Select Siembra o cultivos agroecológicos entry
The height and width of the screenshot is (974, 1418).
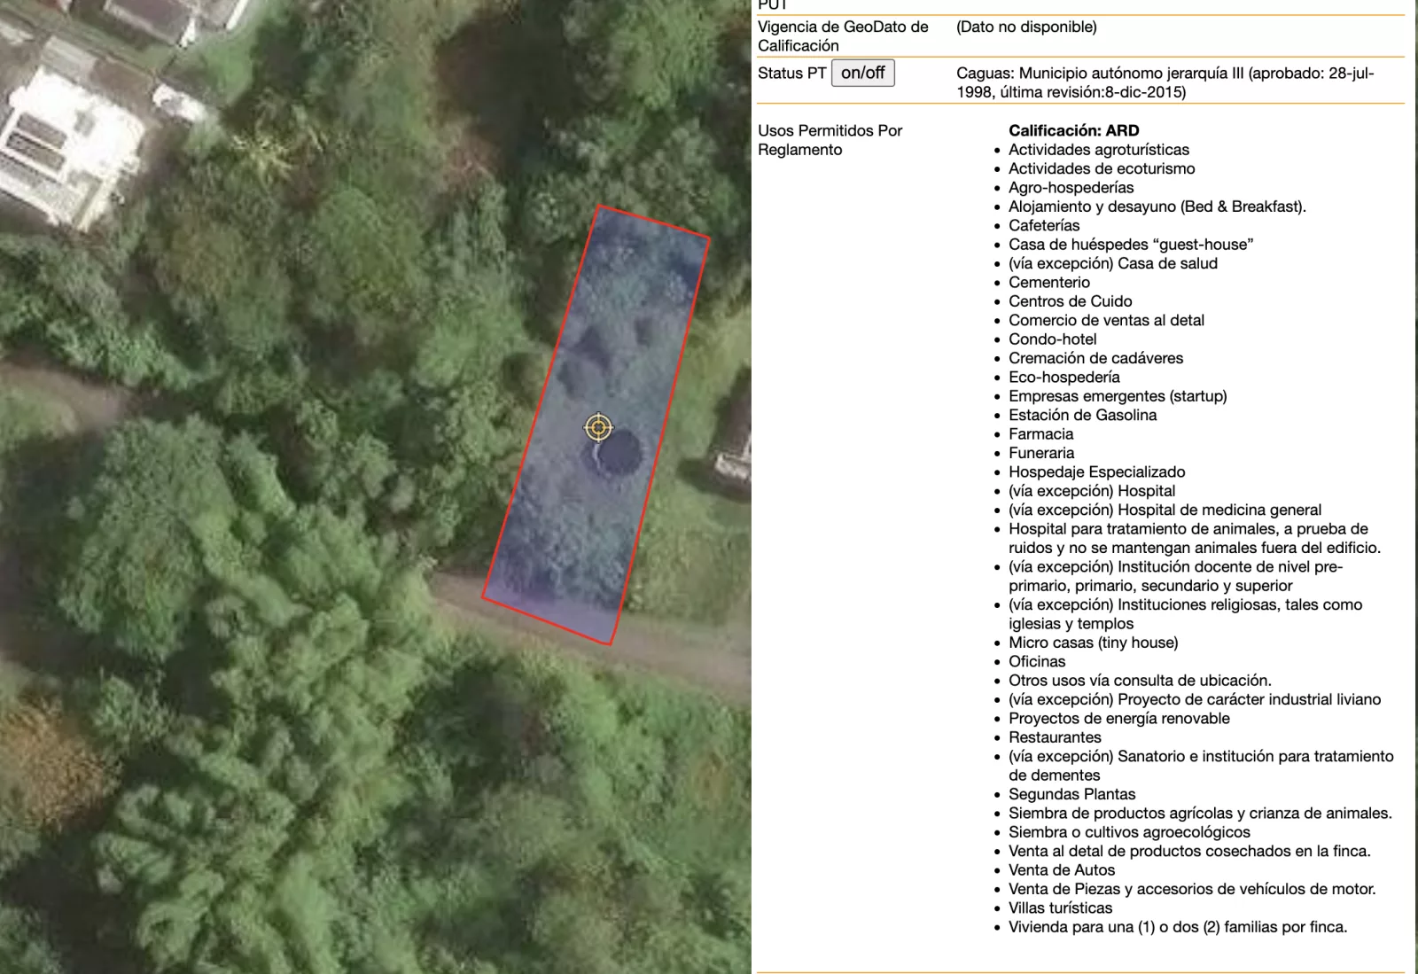pyautogui.click(x=1129, y=832)
